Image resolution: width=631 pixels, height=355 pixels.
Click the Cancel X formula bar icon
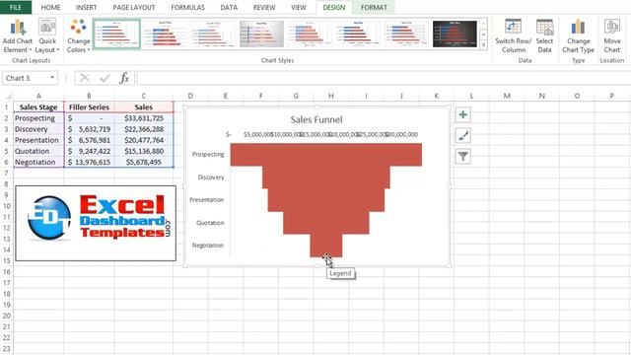coord(85,78)
